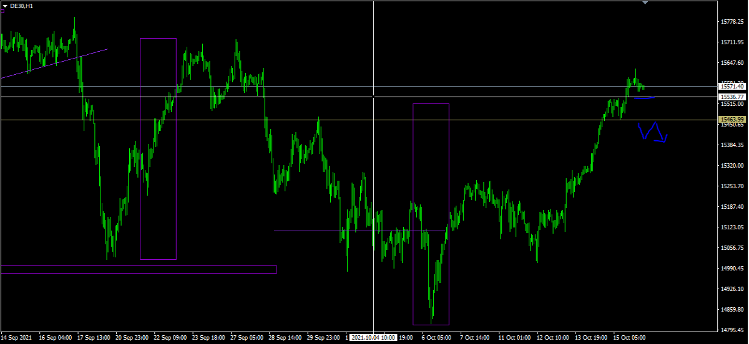Screen dimensions: 749x344
Task: Click price scale value 15320.00
Action: tap(732, 166)
